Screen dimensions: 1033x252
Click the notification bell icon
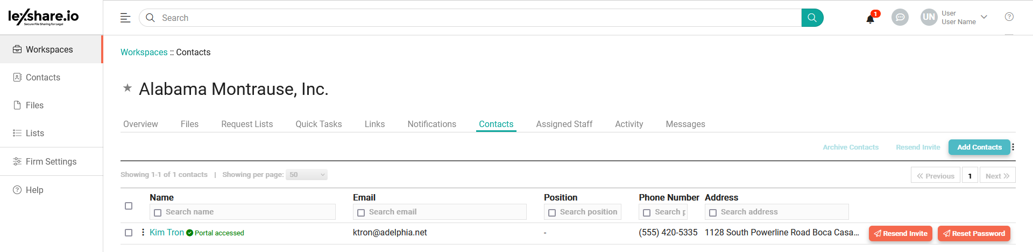click(x=870, y=19)
